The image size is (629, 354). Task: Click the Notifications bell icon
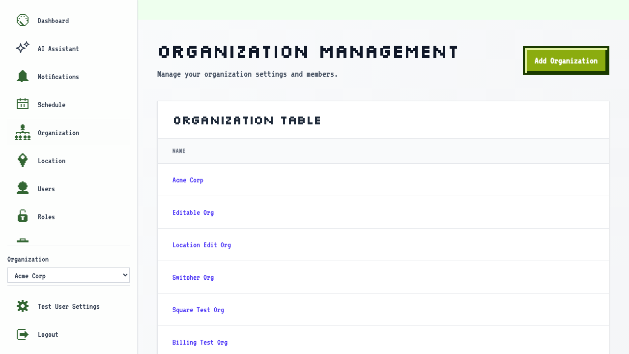tap(23, 76)
